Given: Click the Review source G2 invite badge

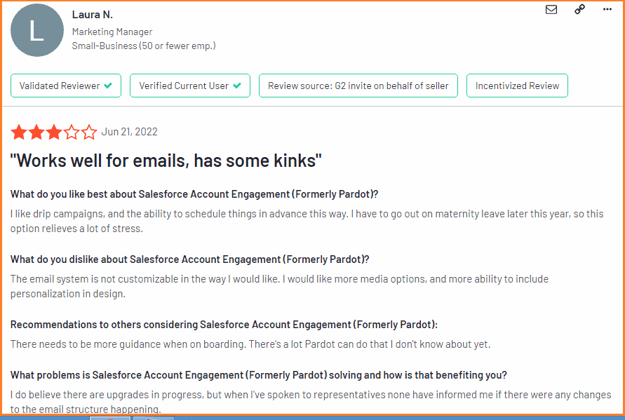Looking at the screenshot, I should 358,86.
